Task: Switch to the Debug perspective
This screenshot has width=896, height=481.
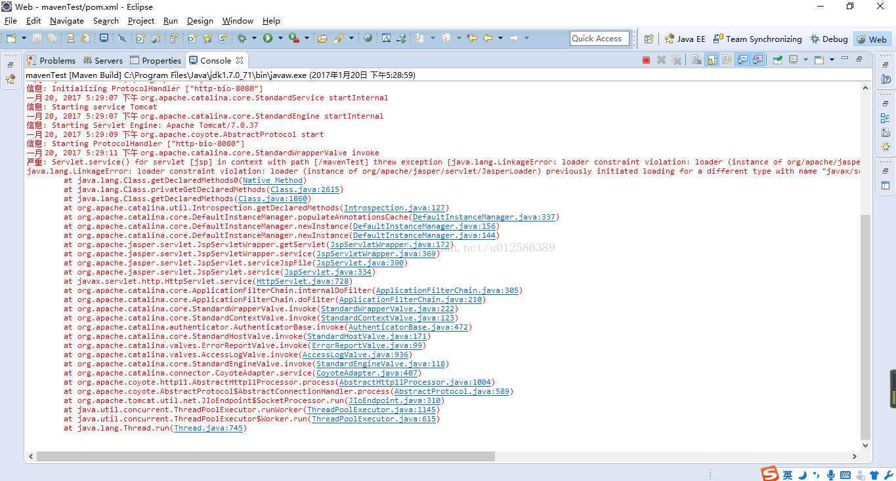Action: [x=828, y=39]
